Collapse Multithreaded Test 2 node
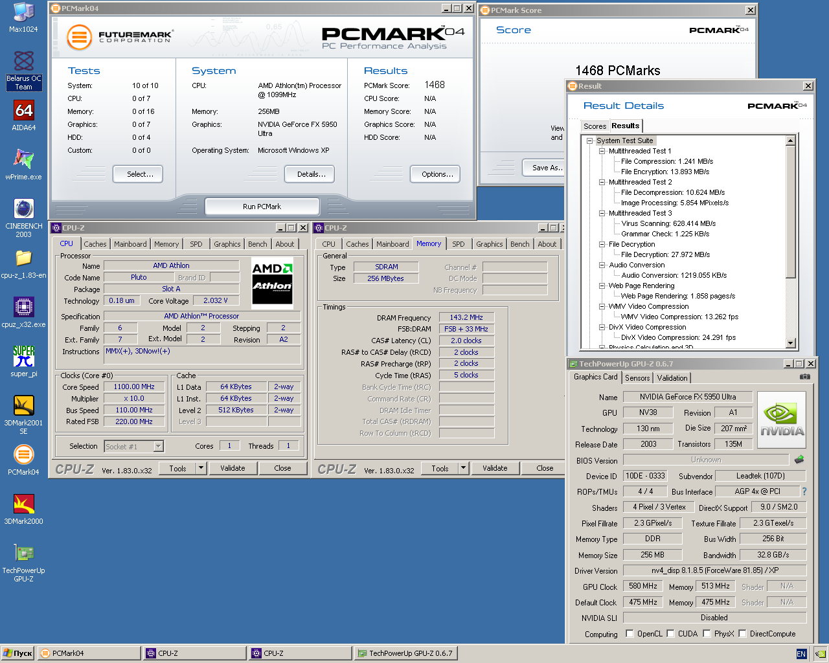This screenshot has height=663, width=829. pyautogui.click(x=602, y=182)
